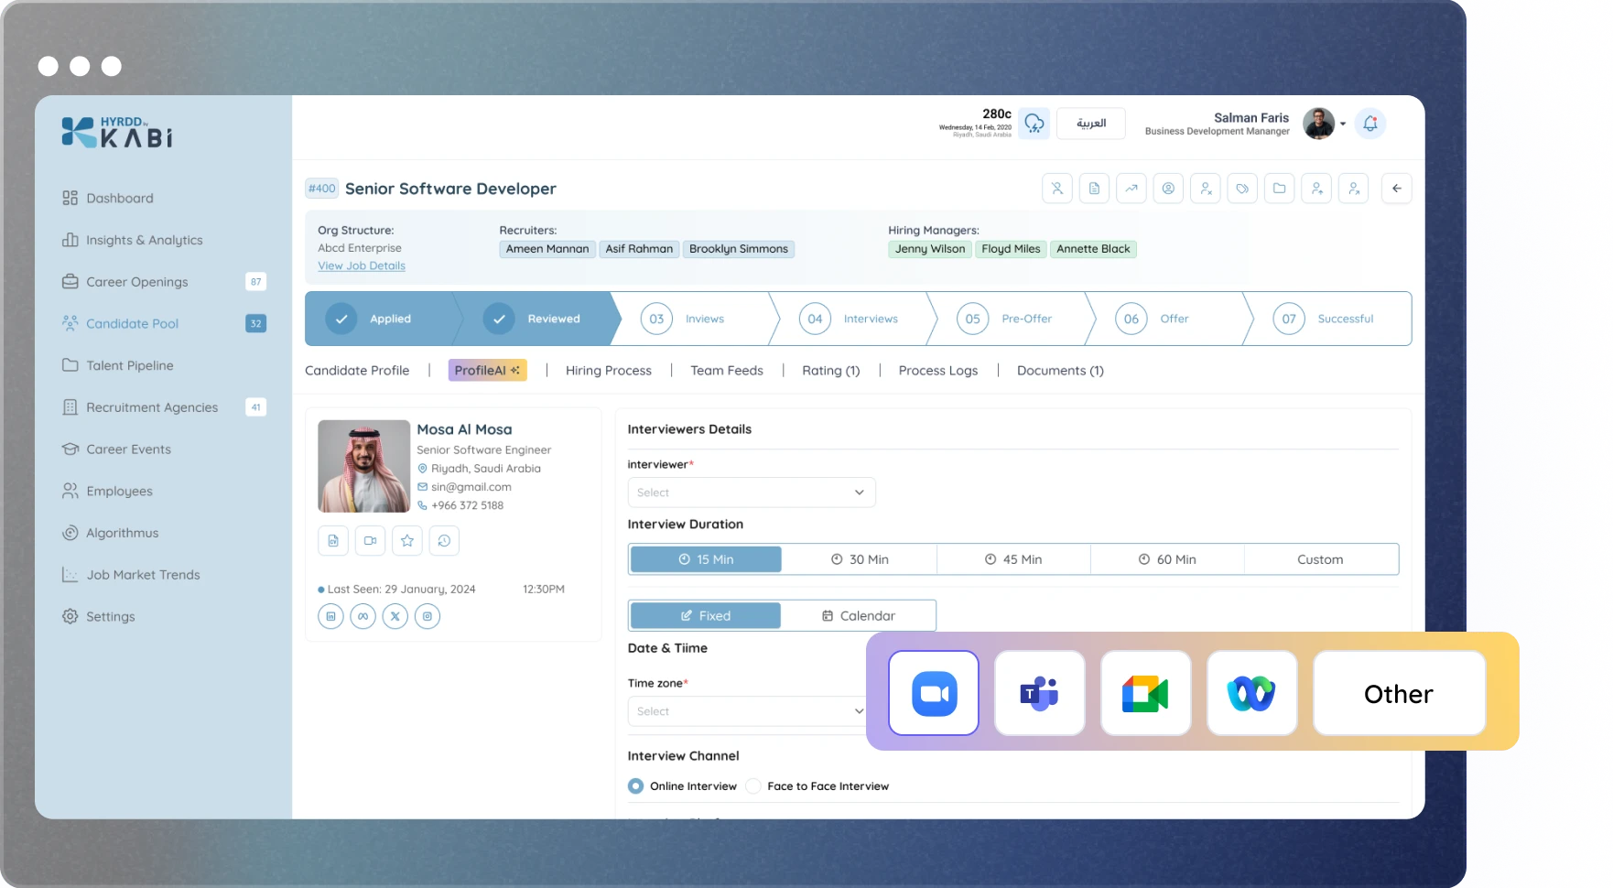This screenshot has height=888, width=1613.
Task: Select the Webex meeting icon
Action: (x=1251, y=693)
